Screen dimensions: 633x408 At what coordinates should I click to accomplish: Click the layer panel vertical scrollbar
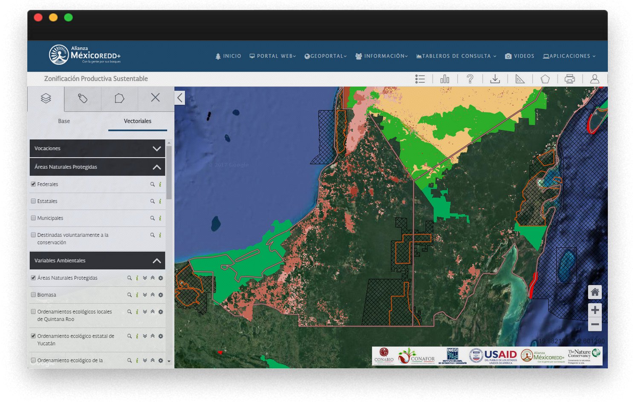(x=169, y=172)
